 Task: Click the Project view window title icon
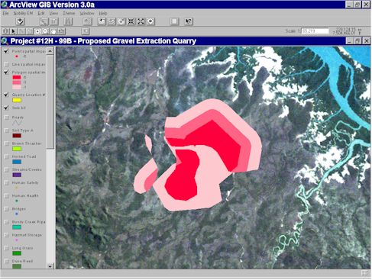click(5, 40)
